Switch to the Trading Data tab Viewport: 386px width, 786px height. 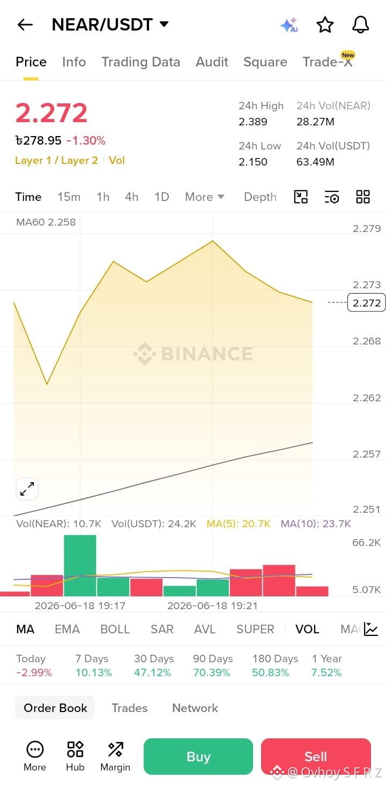tap(141, 62)
